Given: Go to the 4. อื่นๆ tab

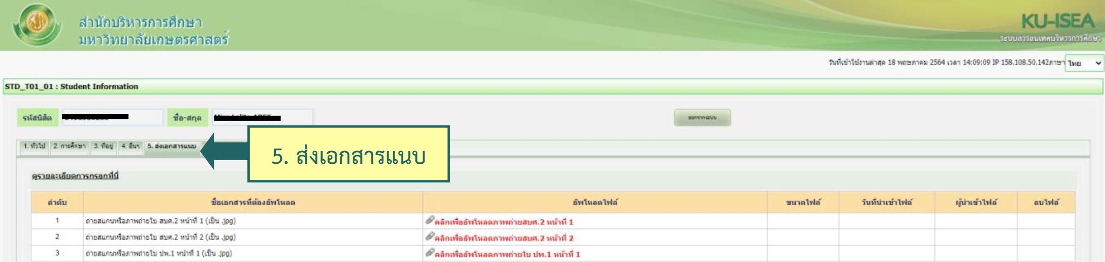Looking at the screenshot, I should pyautogui.click(x=130, y=146).
